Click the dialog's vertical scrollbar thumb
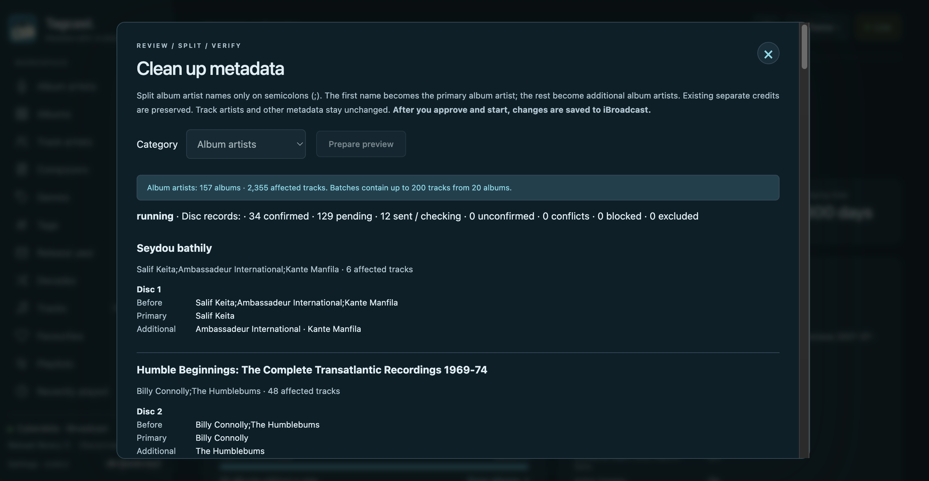Viewport: 929px width, 481px height. click(x=804, y=46)
